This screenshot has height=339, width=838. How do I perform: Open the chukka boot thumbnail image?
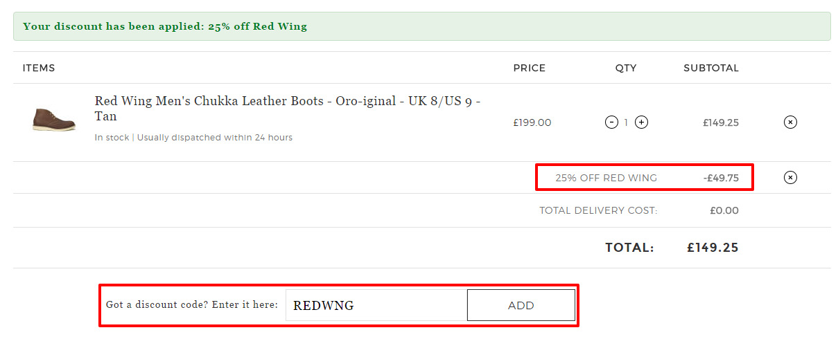(x=53, y=119)
